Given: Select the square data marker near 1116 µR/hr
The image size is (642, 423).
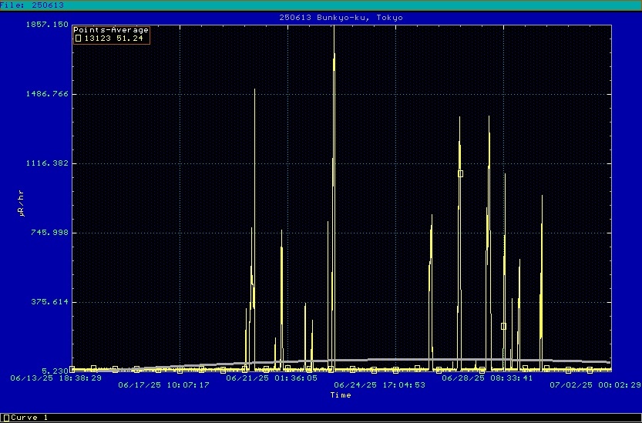Looking at the screenshot, I should click(460, 173).
